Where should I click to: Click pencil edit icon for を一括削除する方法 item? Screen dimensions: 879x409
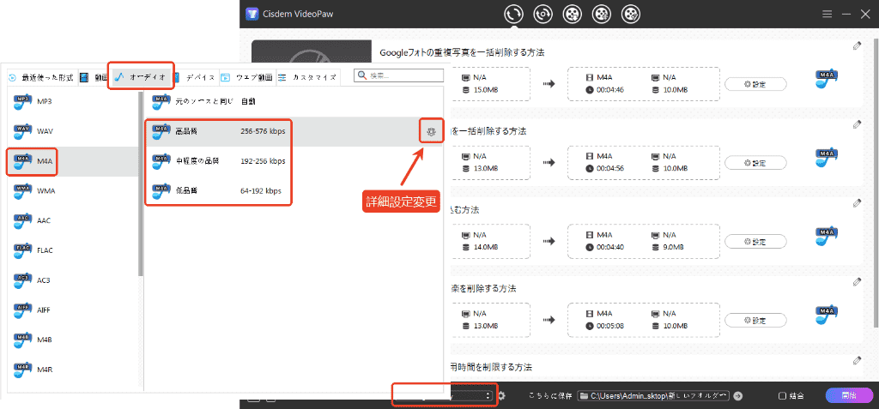[x=857, y=123]
